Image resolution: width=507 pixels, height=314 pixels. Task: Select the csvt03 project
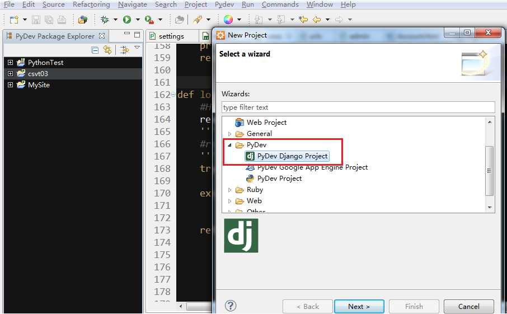(x=38, y=74)
